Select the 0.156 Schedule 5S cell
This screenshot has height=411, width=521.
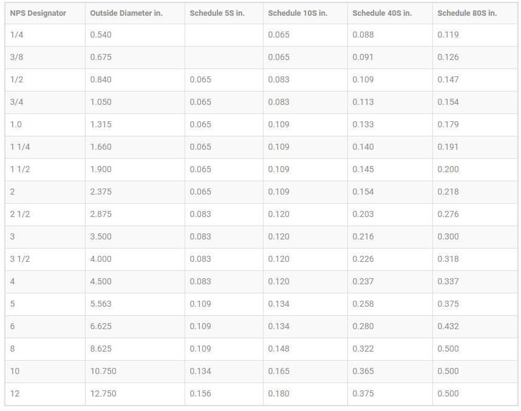200,393
